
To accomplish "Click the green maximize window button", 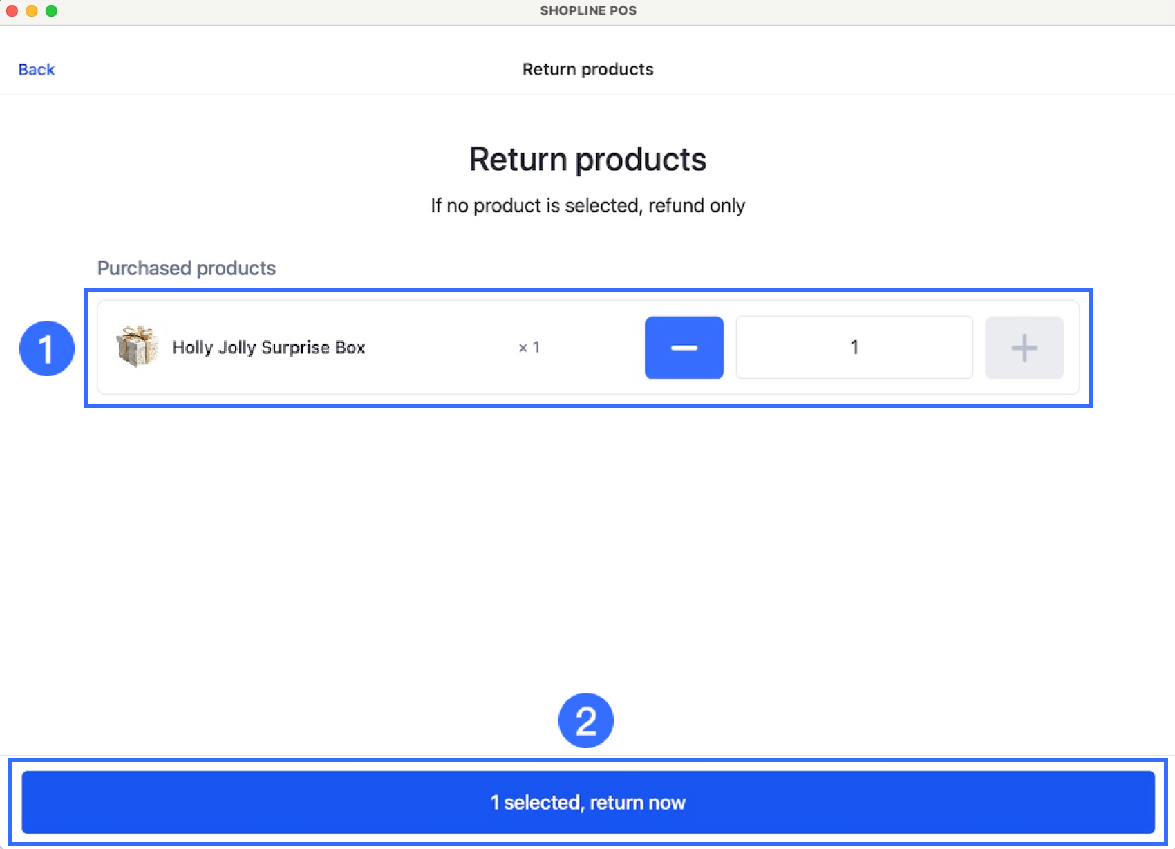I will (51, 11).
